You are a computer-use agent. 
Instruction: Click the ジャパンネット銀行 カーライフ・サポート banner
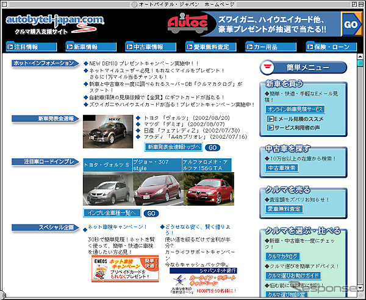pos(203,281)
